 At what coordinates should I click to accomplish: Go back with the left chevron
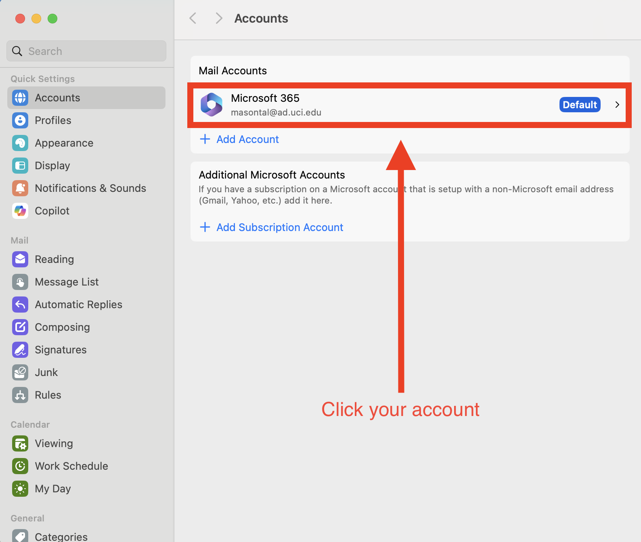(x=193, y=18)
